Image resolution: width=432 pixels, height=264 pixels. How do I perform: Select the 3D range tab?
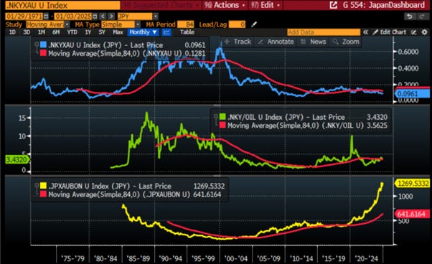pyautogui.click(x=27, y=32)
